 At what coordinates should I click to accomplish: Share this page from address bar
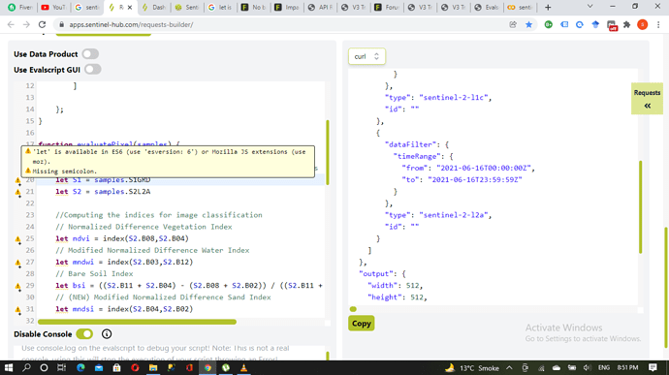coord(513,25)
